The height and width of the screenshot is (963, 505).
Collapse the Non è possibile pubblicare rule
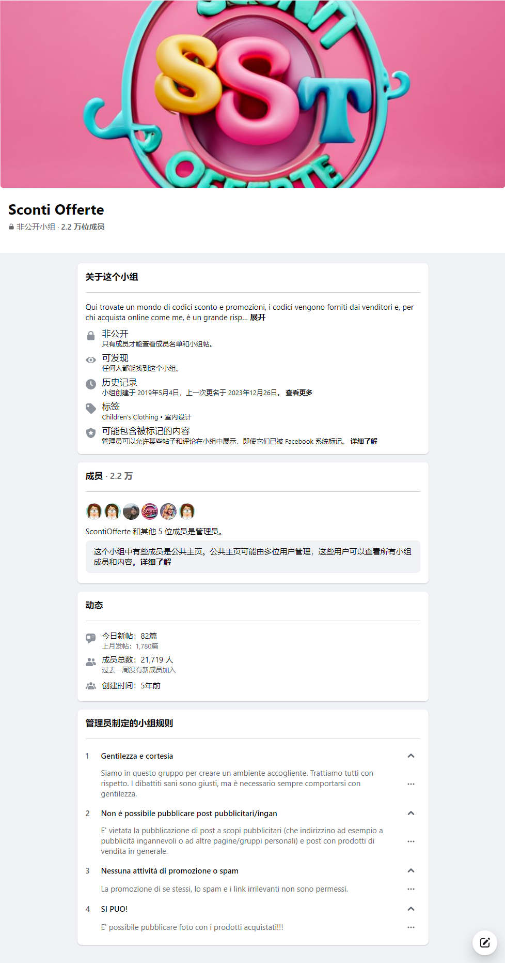click(x=411, y=813)
